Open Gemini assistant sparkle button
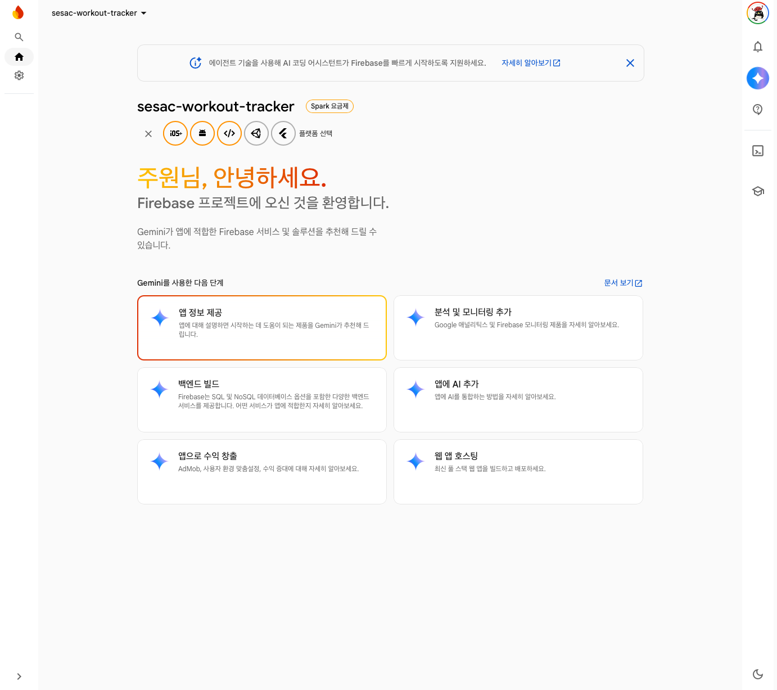 [x=758, y=78]
